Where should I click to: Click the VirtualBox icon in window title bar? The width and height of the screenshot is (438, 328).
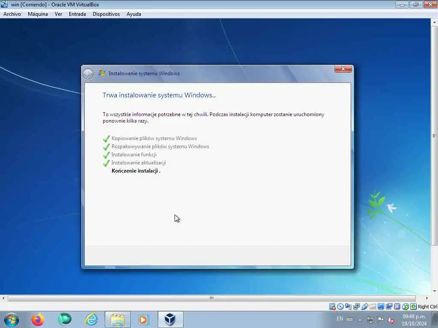point(4,4)
